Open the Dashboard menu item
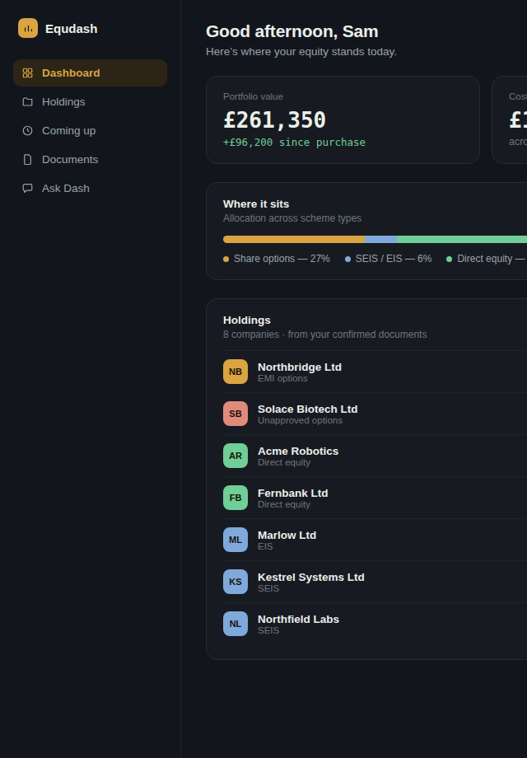Screen dimensions: 527x758 pos(91,73)
